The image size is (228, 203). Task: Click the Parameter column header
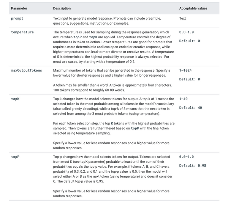(x=19, y=8)
